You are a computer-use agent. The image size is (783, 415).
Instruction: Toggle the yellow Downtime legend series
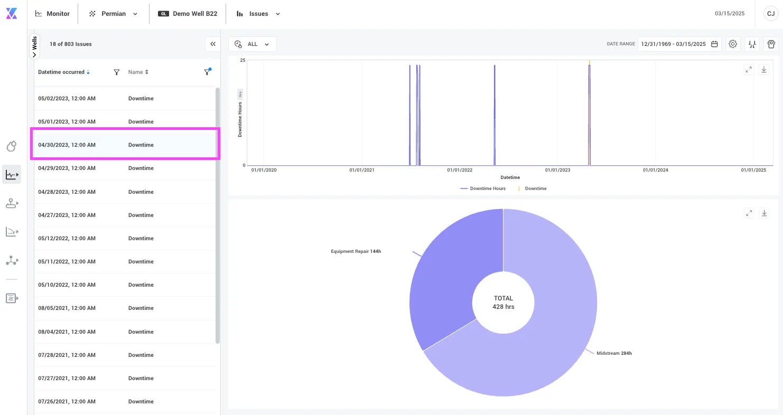pyautogui.click(x=533, y=188)
